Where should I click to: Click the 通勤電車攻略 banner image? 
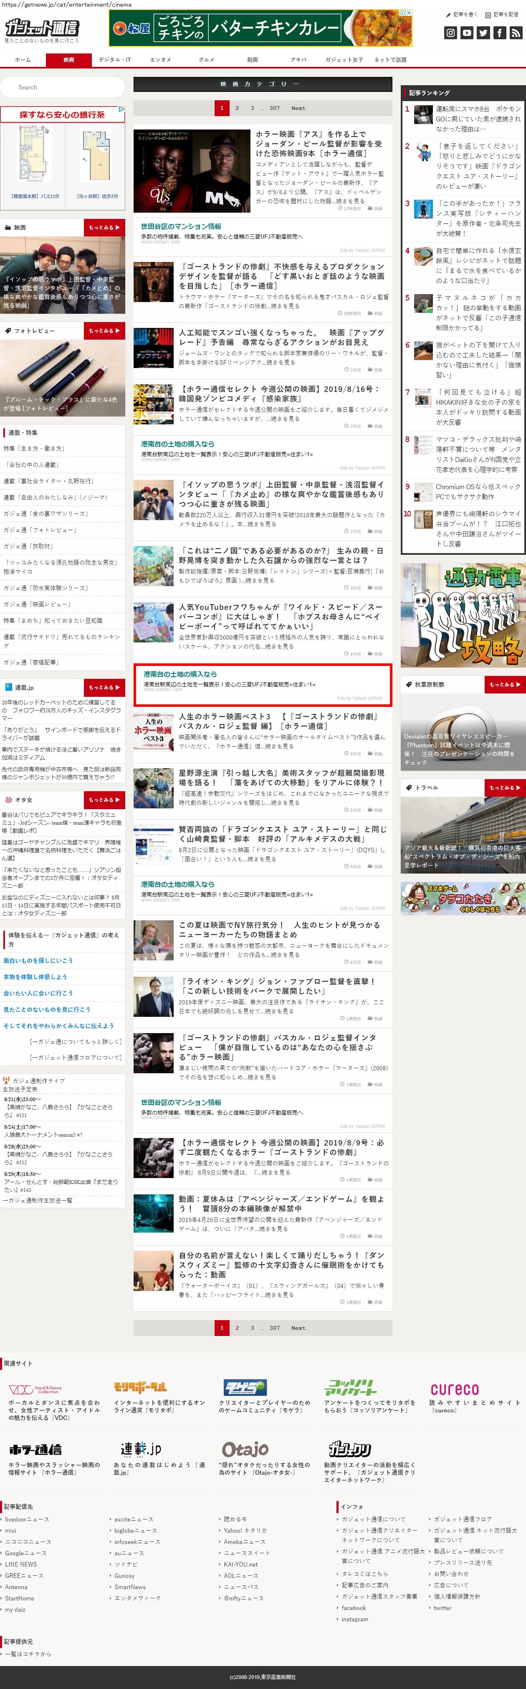point(463,615)
